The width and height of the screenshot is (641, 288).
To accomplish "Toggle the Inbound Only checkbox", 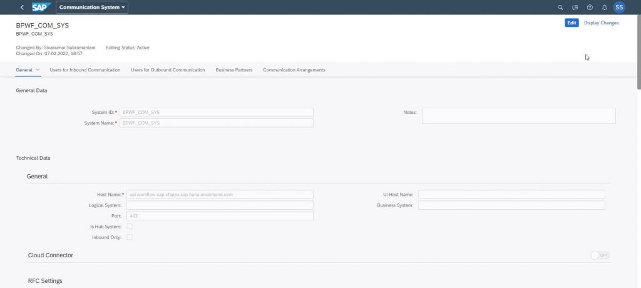I will pyautogui.click(x=130, y=237).
